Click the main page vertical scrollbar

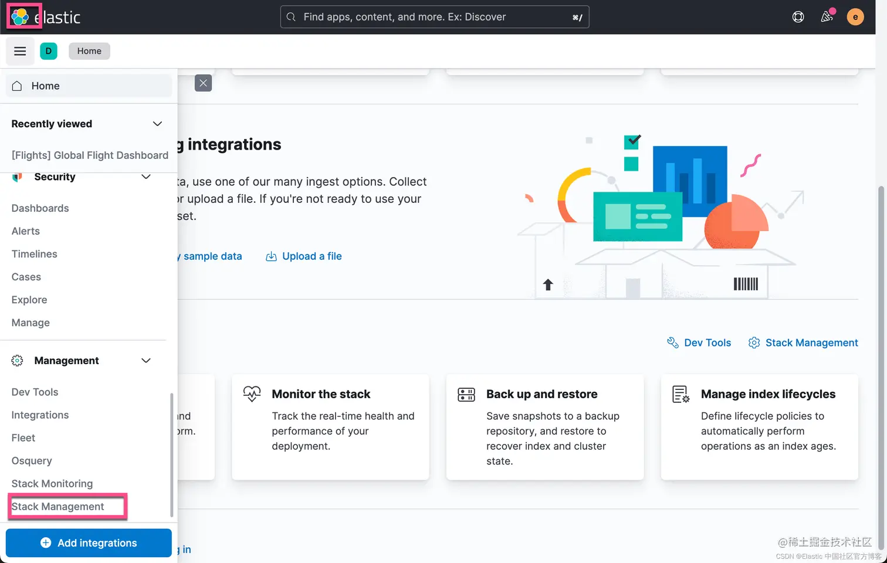[881, 368]
